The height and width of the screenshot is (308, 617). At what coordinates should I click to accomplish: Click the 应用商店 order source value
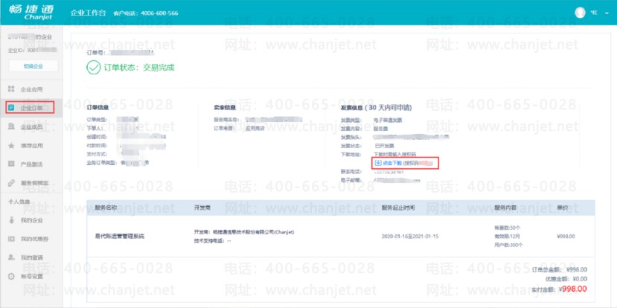point(255,128)
